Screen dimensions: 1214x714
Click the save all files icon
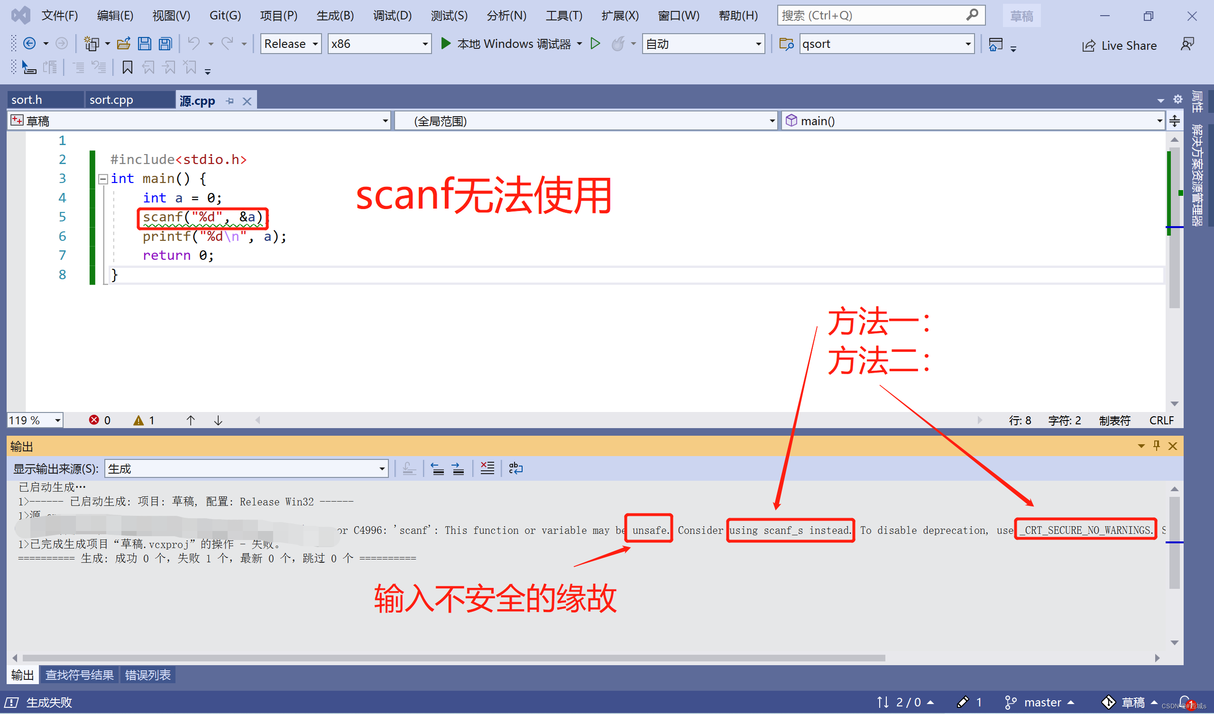[x=165, y=44]
